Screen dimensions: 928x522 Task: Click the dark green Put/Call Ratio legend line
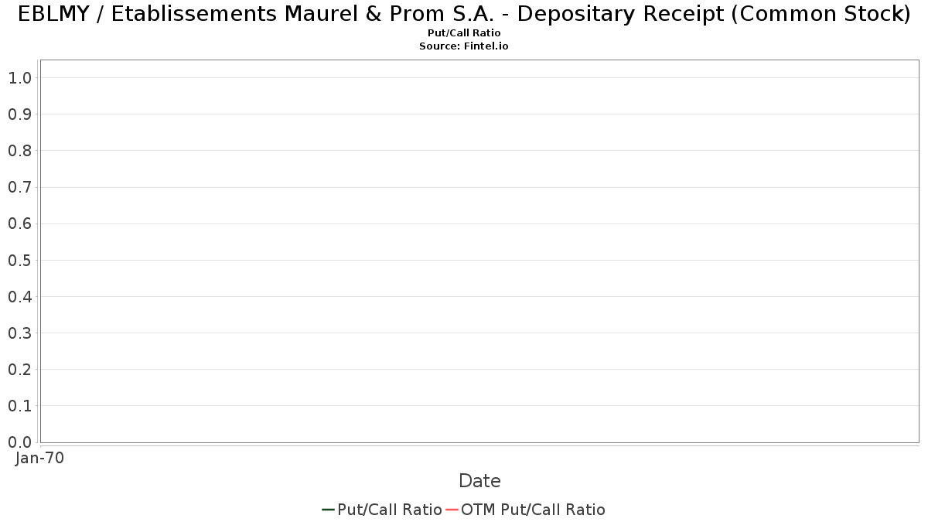point(328,510)
